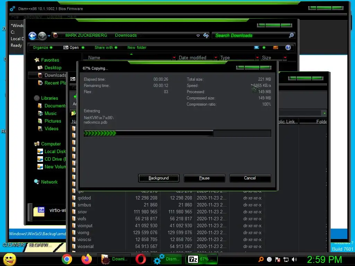The image size is (355, 266).
Task: Open Explorer help question-mark icon
Action: [288, 47]
